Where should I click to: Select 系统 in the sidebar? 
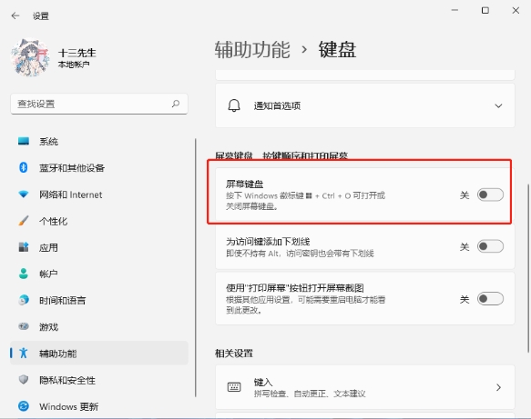[99, 141]
